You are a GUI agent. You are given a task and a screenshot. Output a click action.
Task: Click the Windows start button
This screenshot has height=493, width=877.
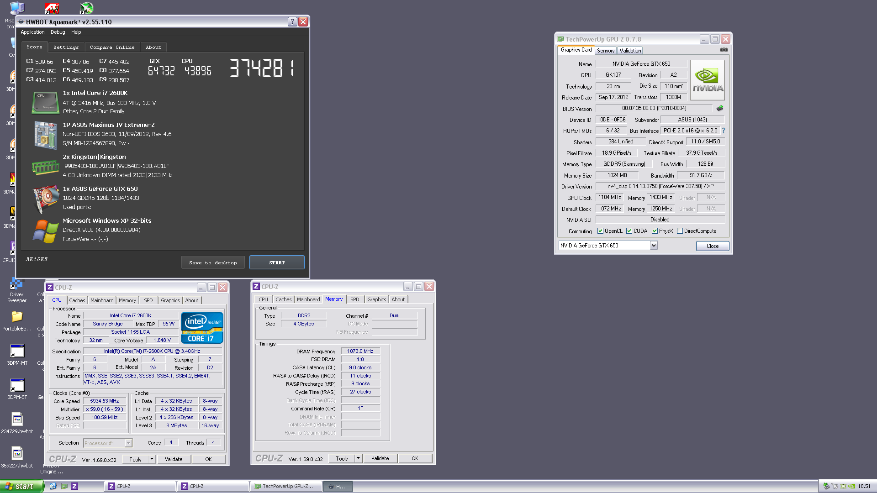[21, 486]
